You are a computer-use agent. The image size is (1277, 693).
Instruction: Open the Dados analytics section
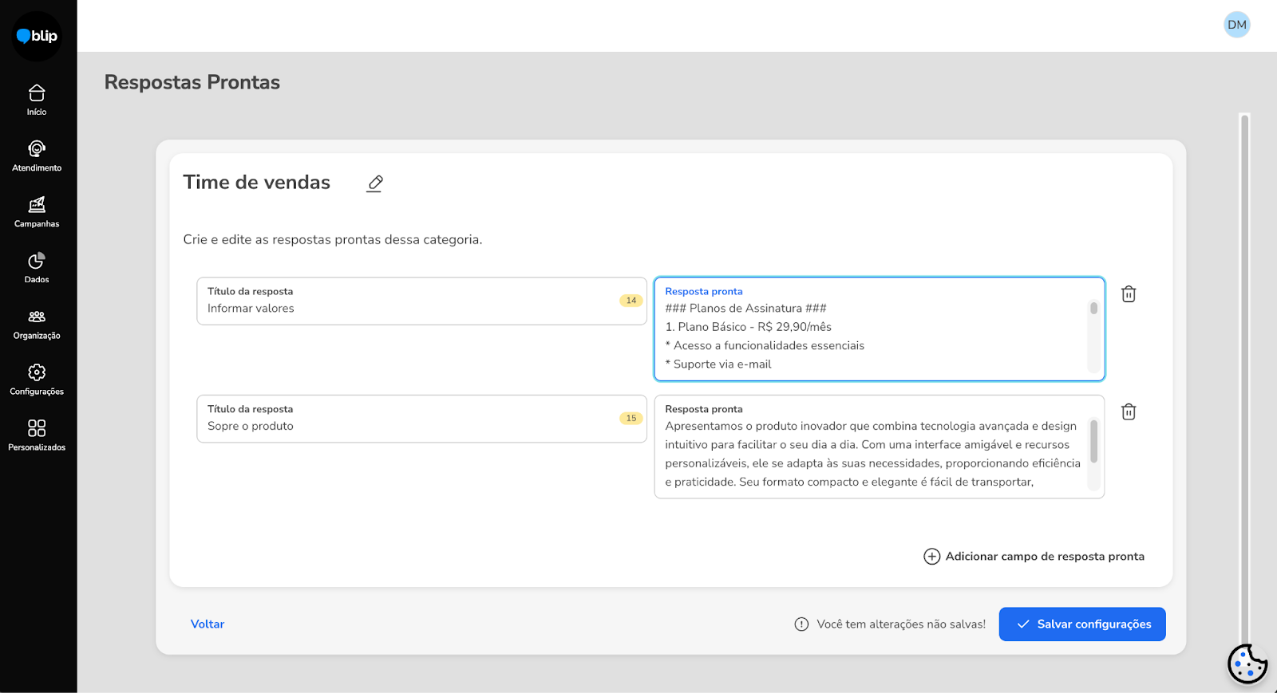(x=37, y=267)
